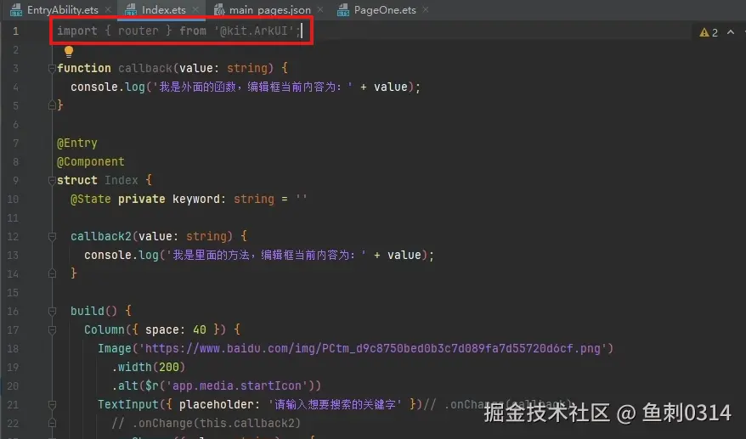
Task: Click the 'build()' method name
Action: [x=93, y=311]
